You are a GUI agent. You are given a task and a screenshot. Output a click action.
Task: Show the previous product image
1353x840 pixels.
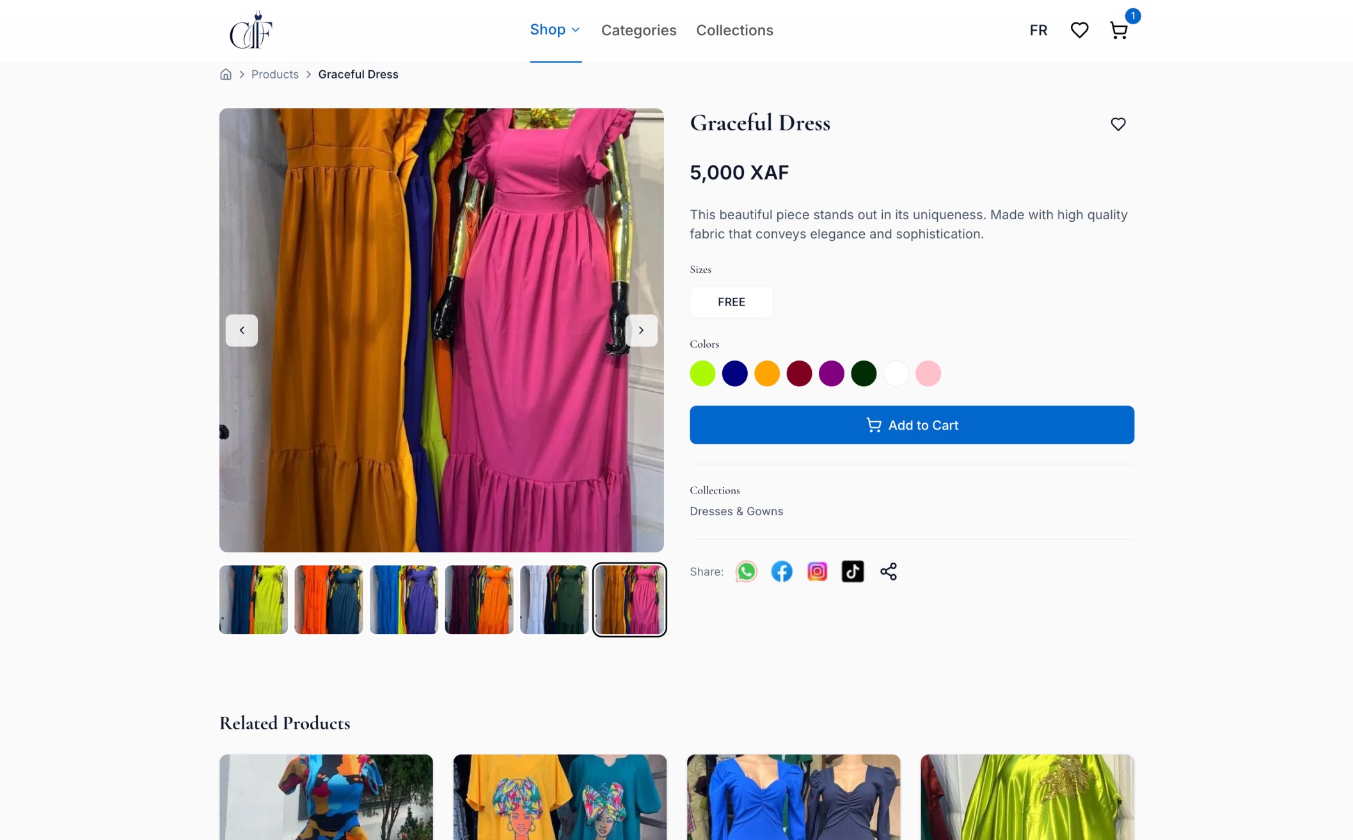point(242,331)
